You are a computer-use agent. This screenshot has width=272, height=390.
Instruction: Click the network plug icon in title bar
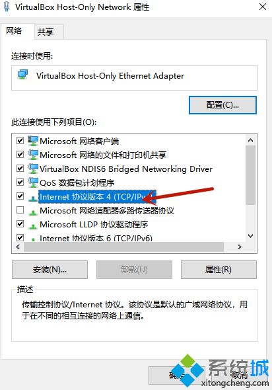(7, 7)
